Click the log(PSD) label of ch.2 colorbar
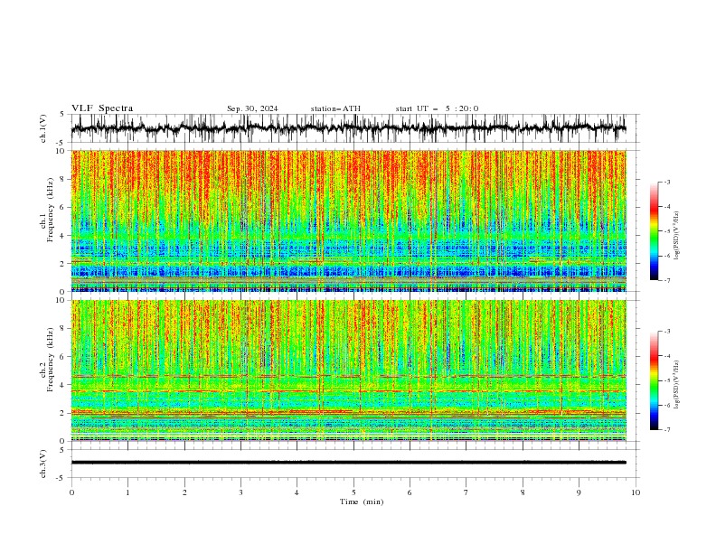This screenshot has width=716, height=553. coord(677,385)
